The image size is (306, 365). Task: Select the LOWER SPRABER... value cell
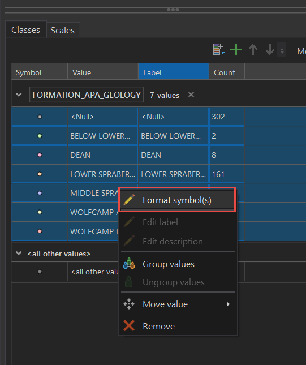103,174
